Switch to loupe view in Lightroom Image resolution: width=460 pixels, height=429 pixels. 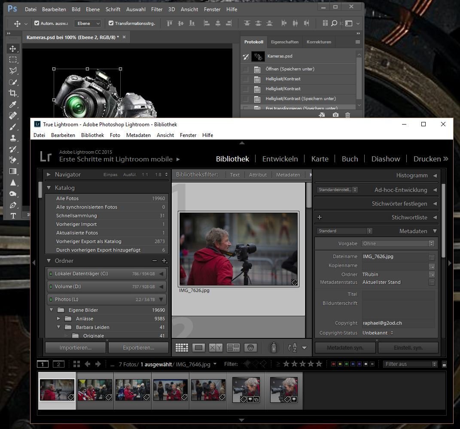pyautogui.click(x=198, y=347)
